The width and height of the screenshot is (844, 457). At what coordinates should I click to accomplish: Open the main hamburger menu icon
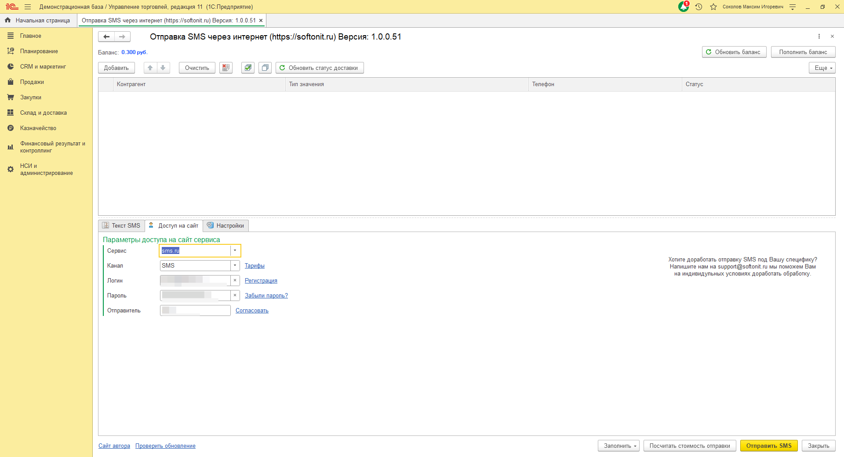coord(28,7)
